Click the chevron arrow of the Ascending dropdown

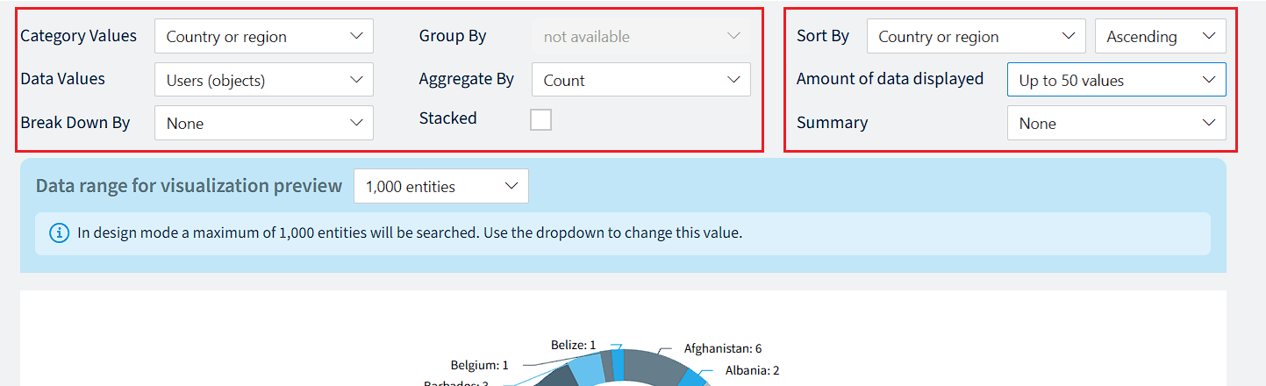coord(1209,36)
